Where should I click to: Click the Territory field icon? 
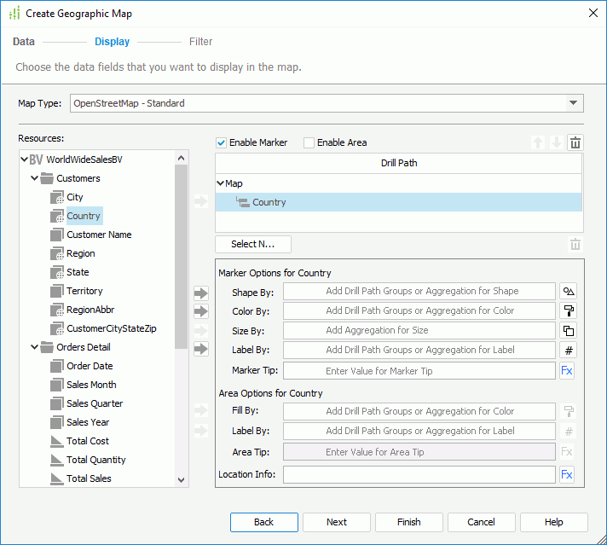pos(56,291)
